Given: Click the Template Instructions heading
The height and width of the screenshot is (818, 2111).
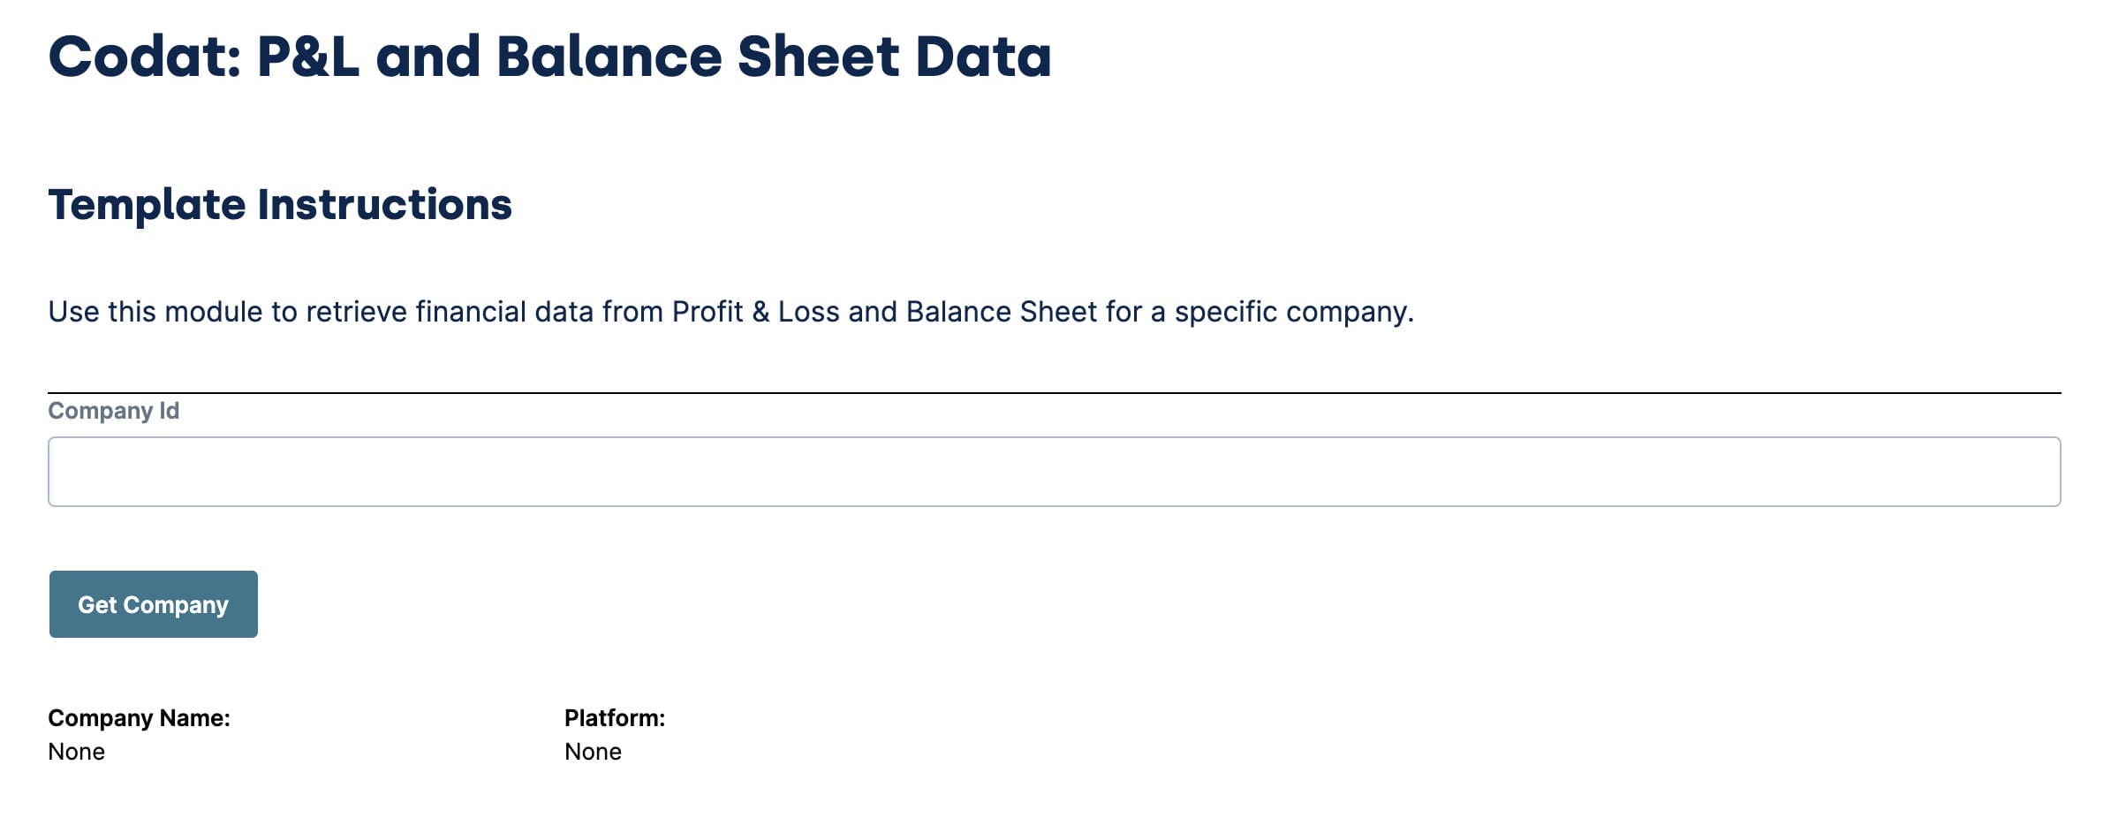Looking at the screenshot, I should pyautogui.click(x=280, y=204).
